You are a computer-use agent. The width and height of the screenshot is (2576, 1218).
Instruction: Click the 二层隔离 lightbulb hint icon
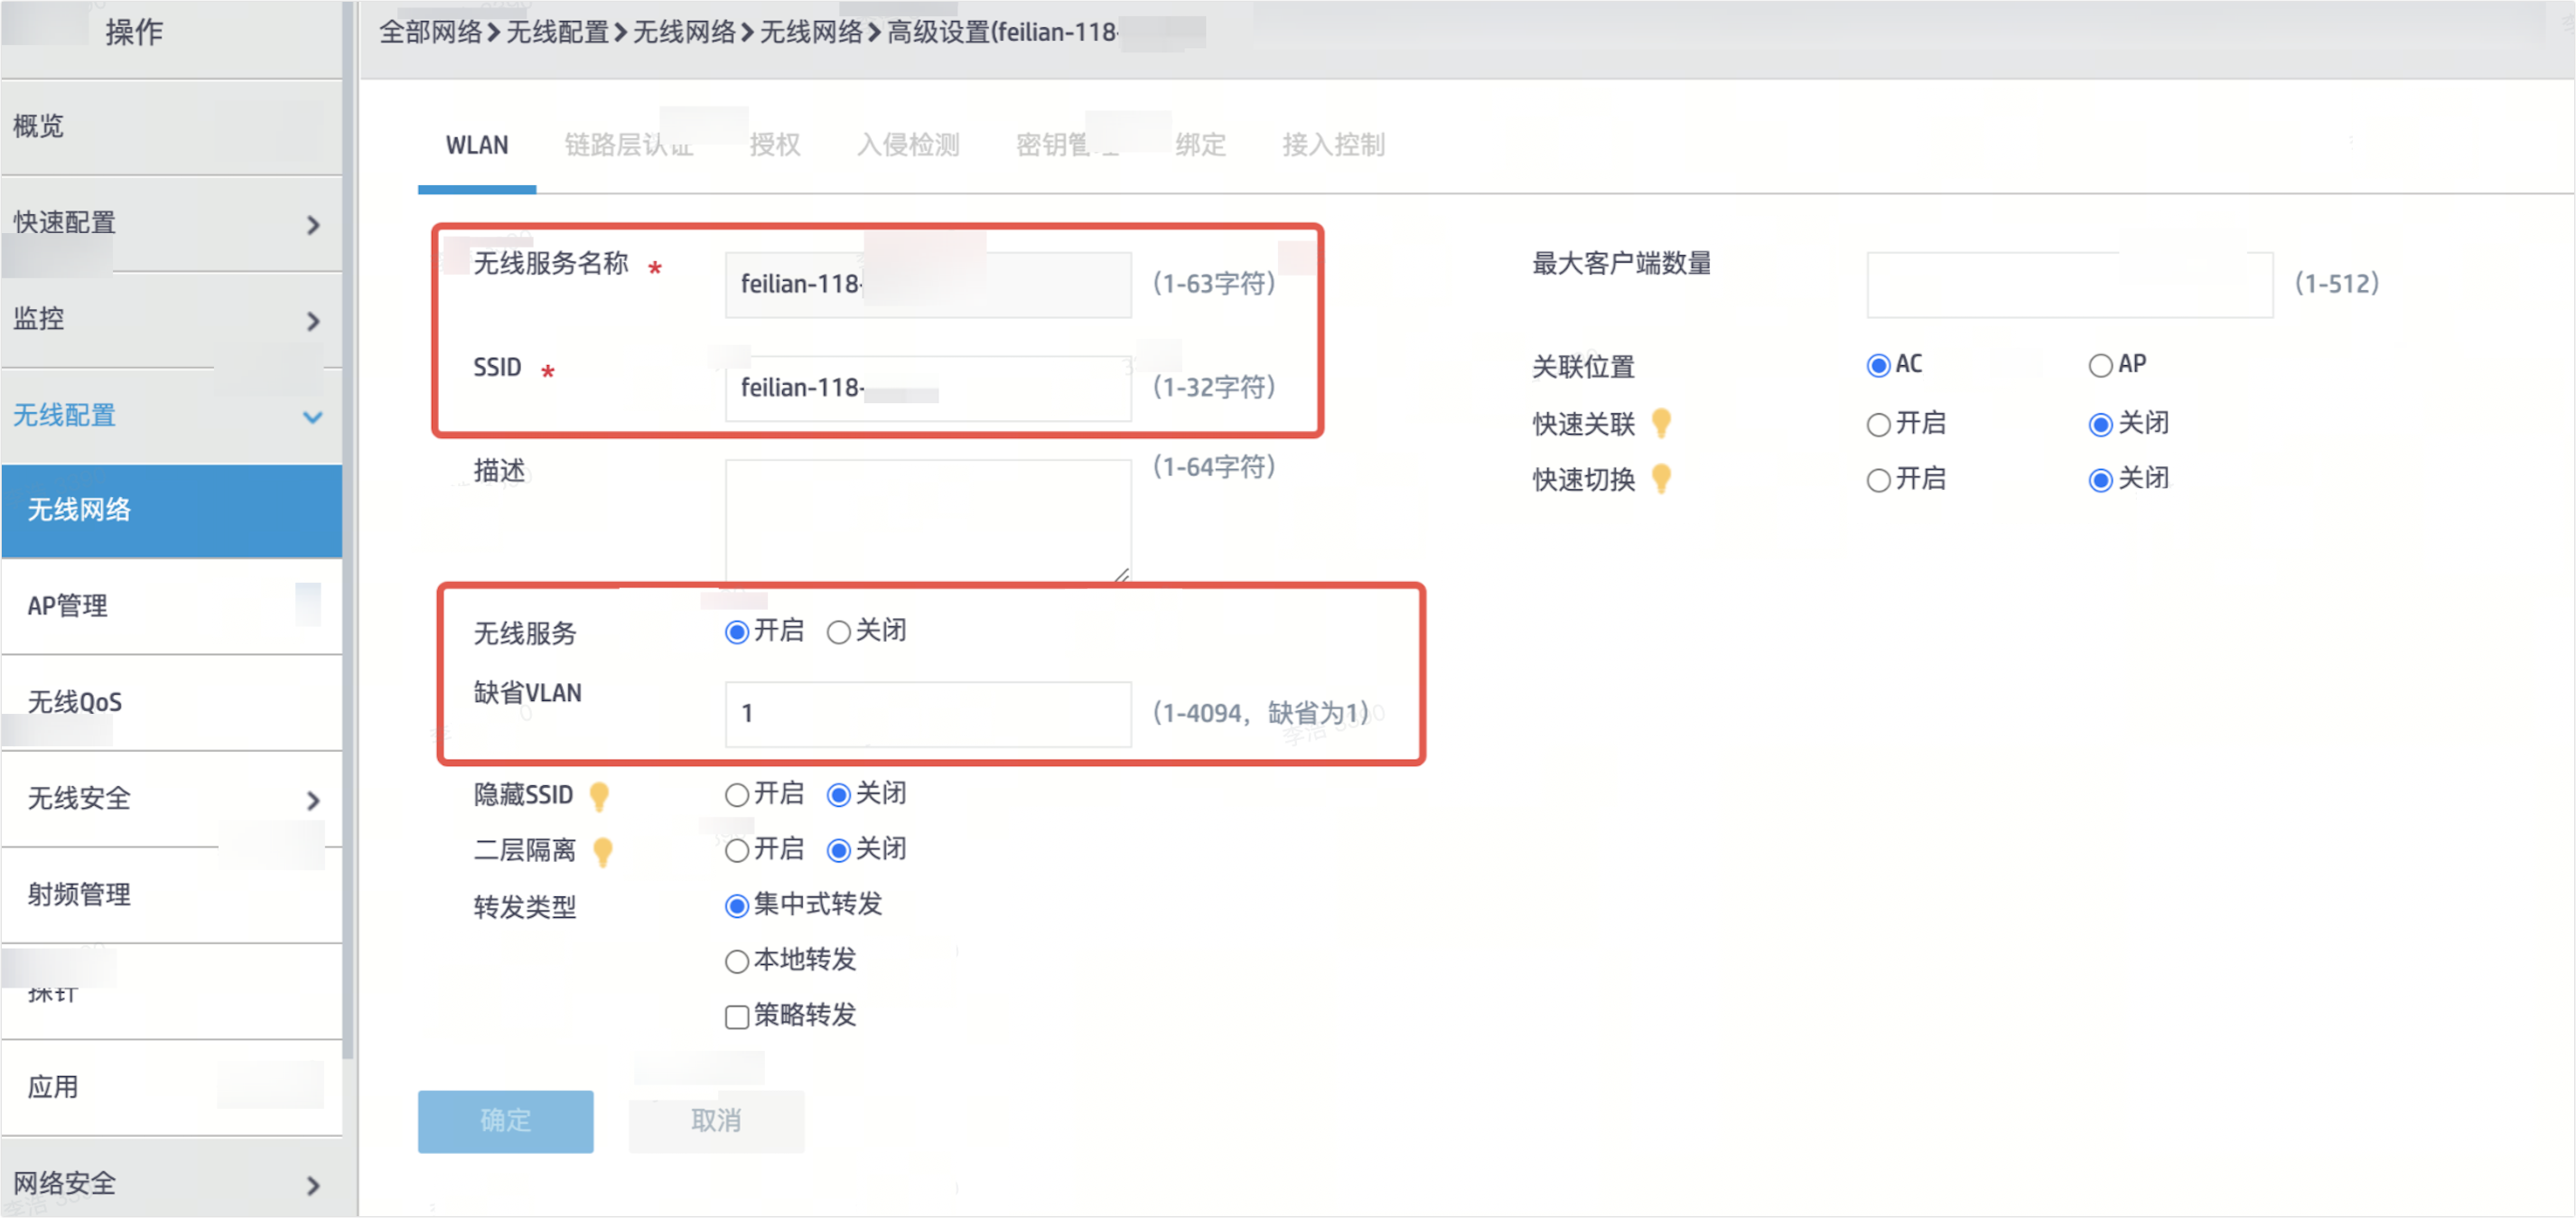[x=602, y=852]
